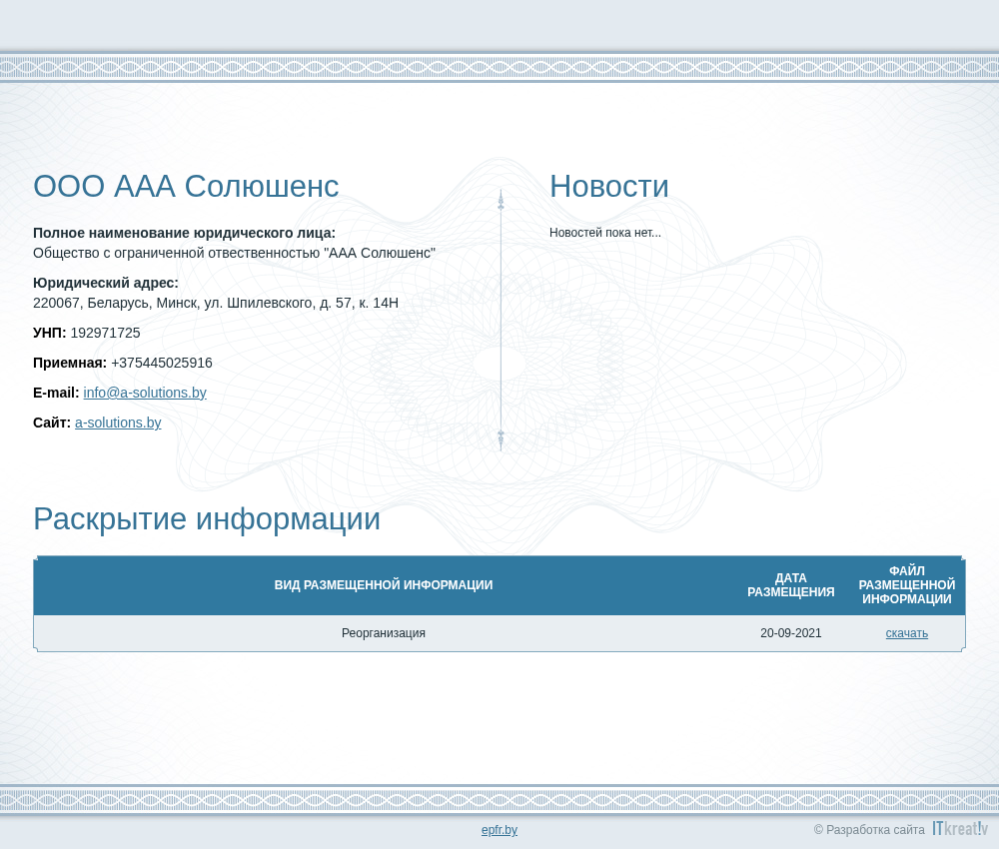
Task: Click the Раскрытие информации heading
Action: [x=207, y=519]
